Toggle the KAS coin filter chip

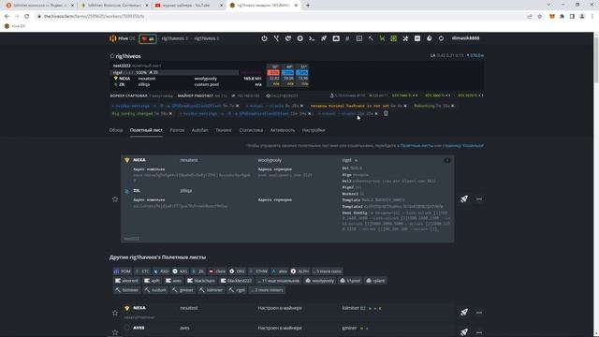pos(180,271)
